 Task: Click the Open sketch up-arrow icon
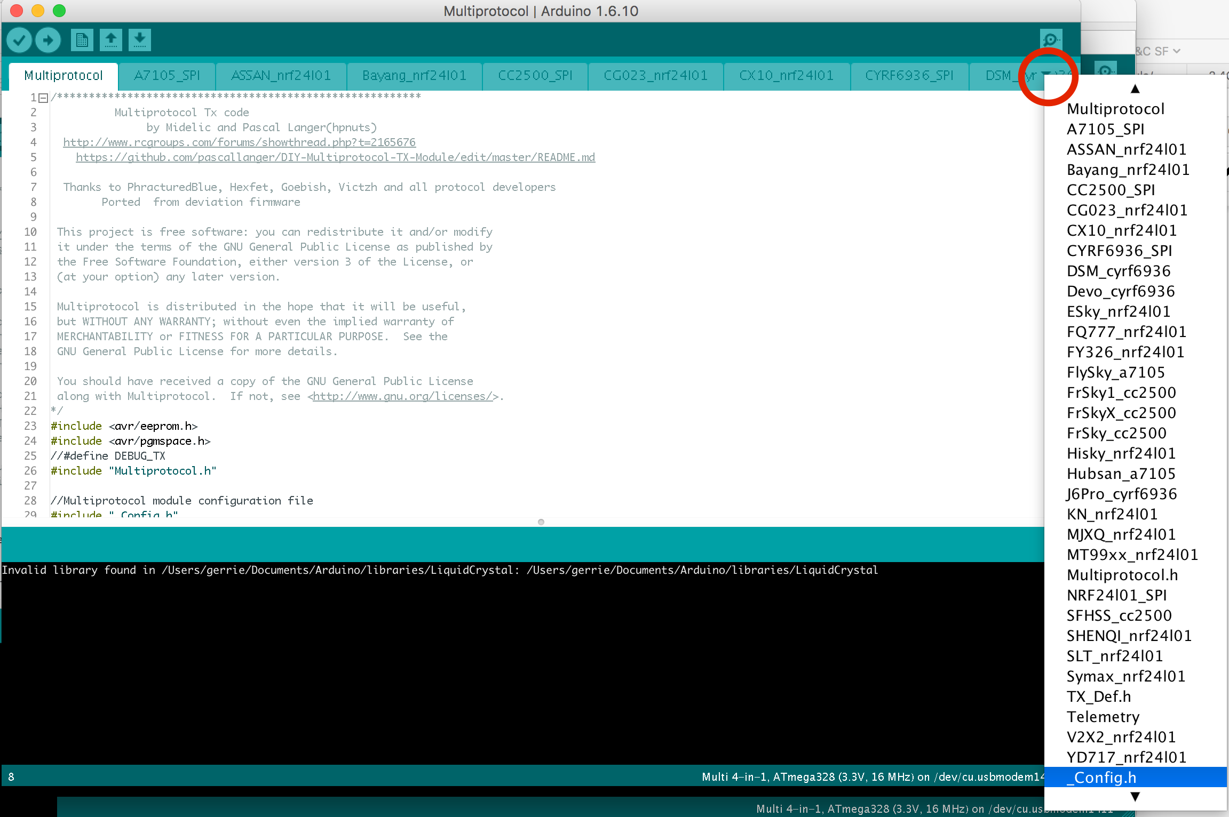[111, 40]
